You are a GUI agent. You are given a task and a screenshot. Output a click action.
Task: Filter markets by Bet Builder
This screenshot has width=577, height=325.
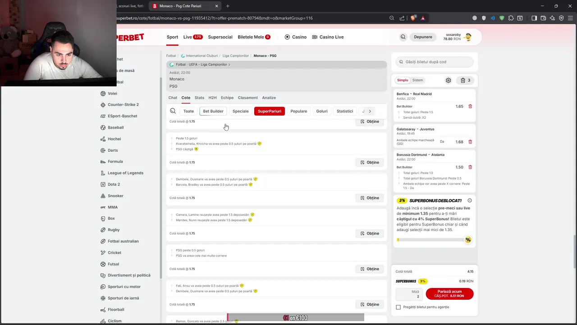tap(213, 111)
